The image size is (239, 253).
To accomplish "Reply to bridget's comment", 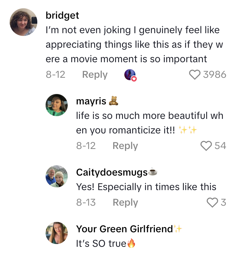I will (95, 75).
